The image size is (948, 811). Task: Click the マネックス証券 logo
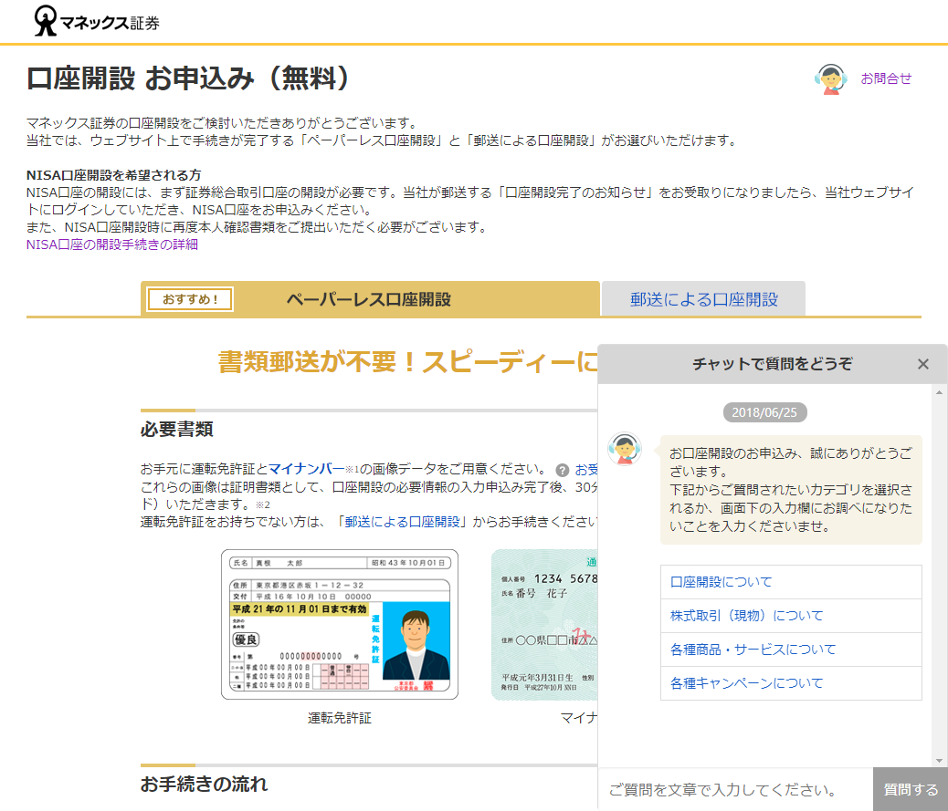[x=97, y=22]
